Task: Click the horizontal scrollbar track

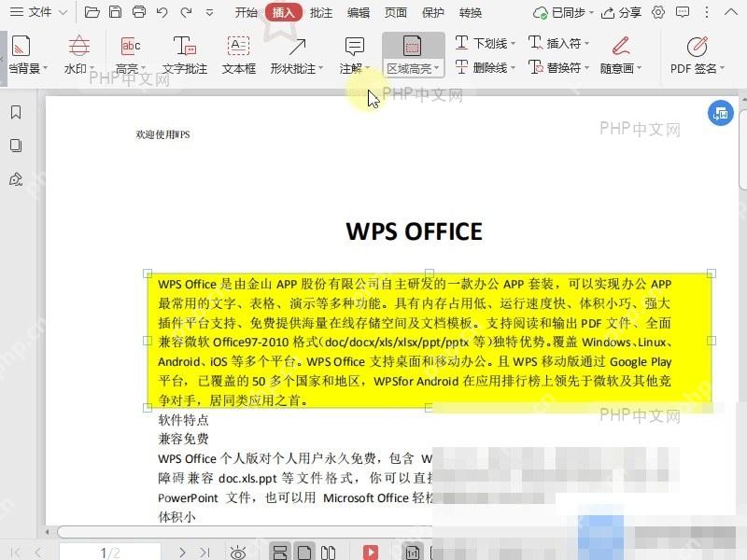Action: click(x=243, y=531)
